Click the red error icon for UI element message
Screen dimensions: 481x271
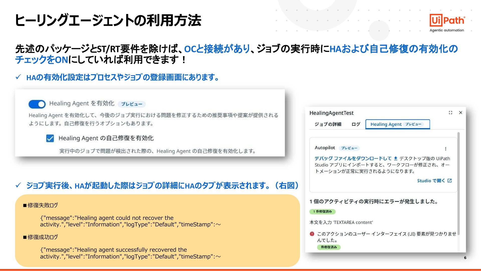point(312,234)
